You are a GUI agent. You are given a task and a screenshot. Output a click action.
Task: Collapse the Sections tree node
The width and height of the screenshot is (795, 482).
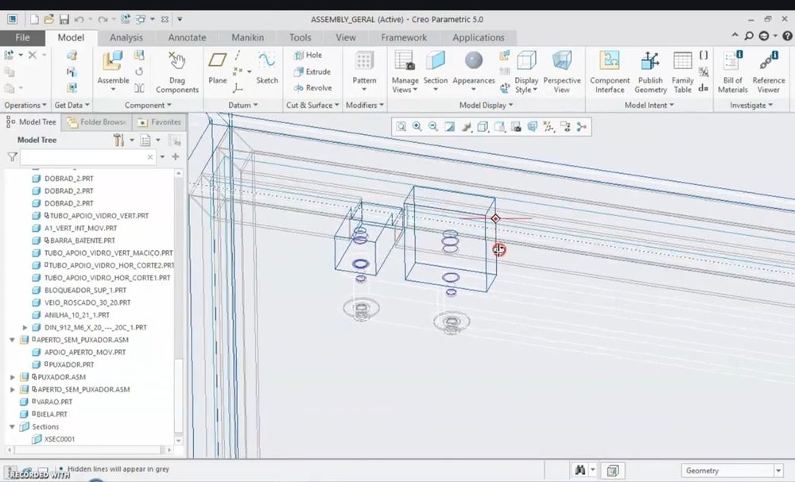[13, 427]
